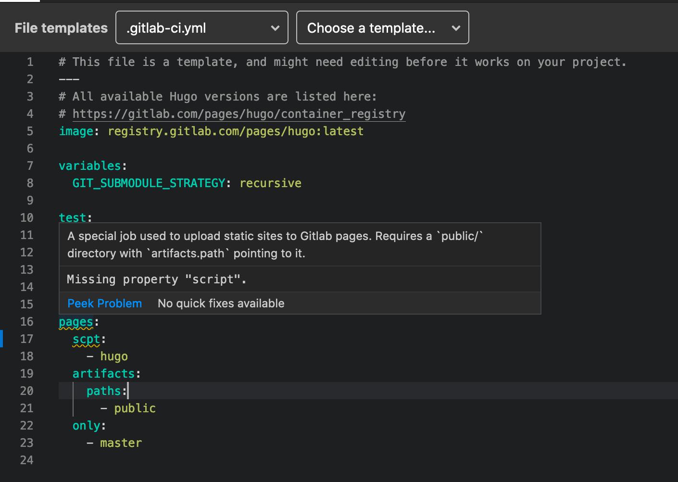Select the File templates label

coord(61,27)
